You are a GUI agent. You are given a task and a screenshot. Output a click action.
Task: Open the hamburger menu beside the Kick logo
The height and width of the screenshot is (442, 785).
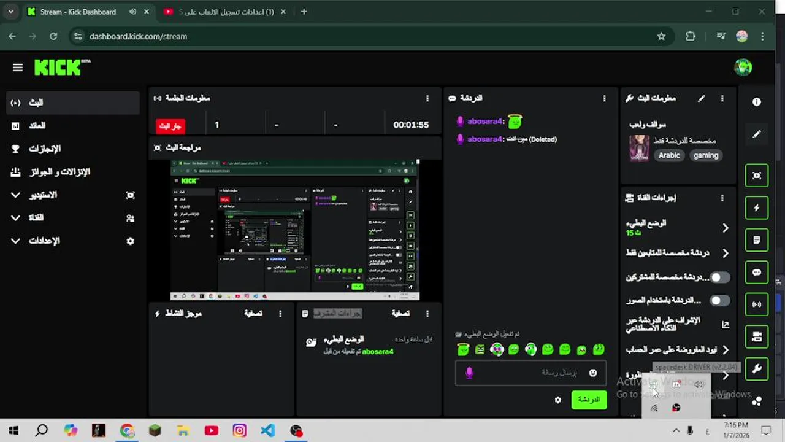tap(17, 68)
